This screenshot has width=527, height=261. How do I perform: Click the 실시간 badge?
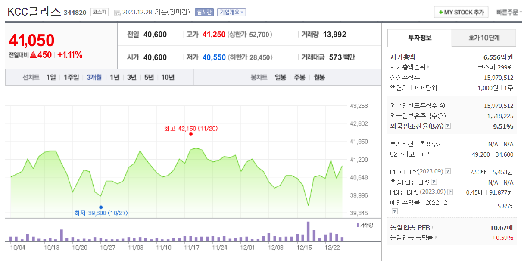[x=203, y=12]
